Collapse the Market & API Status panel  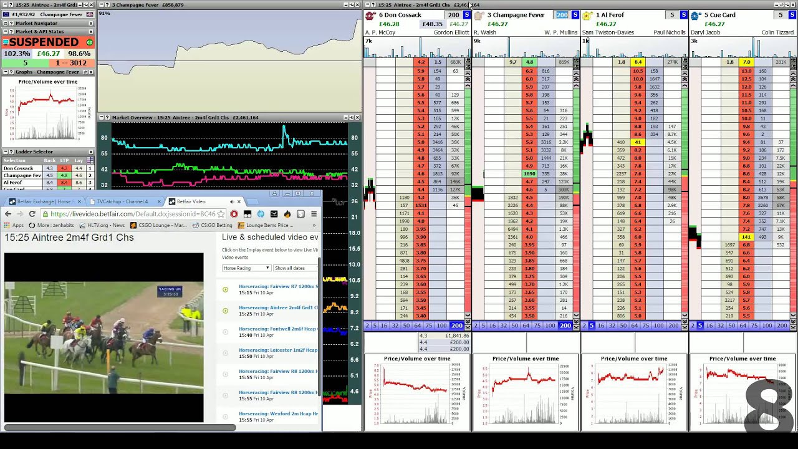(5, 31)
